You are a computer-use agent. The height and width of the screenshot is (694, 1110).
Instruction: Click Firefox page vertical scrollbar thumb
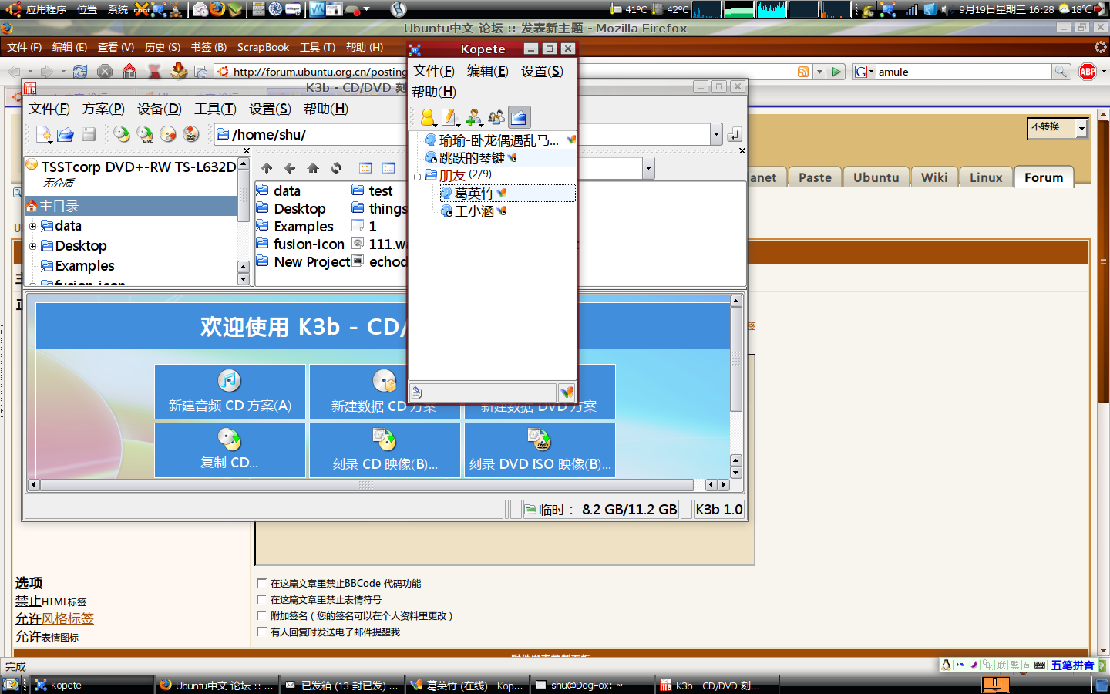pyautogui.click(x=1103, y=262)
